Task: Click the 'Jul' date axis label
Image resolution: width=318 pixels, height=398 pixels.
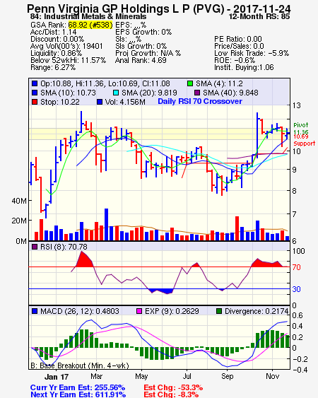Action: [187, 376]
